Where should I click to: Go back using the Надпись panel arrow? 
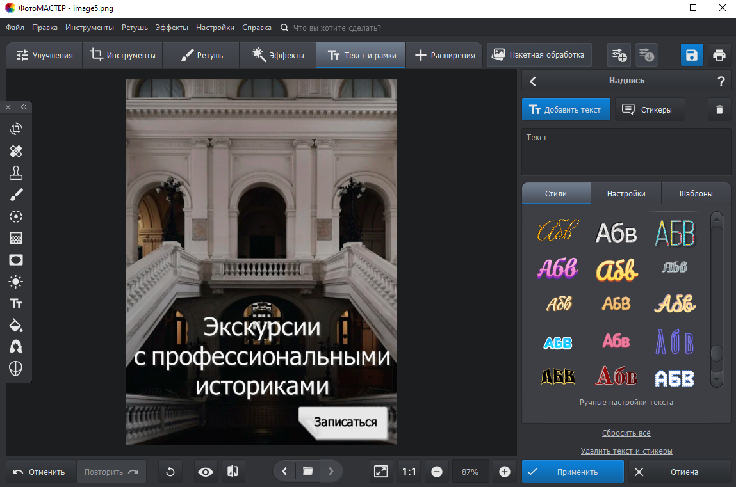[x=533, y=81]
